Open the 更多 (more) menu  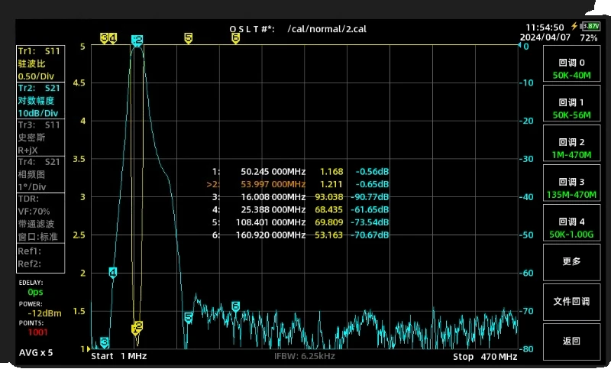[x=571, y=262]
